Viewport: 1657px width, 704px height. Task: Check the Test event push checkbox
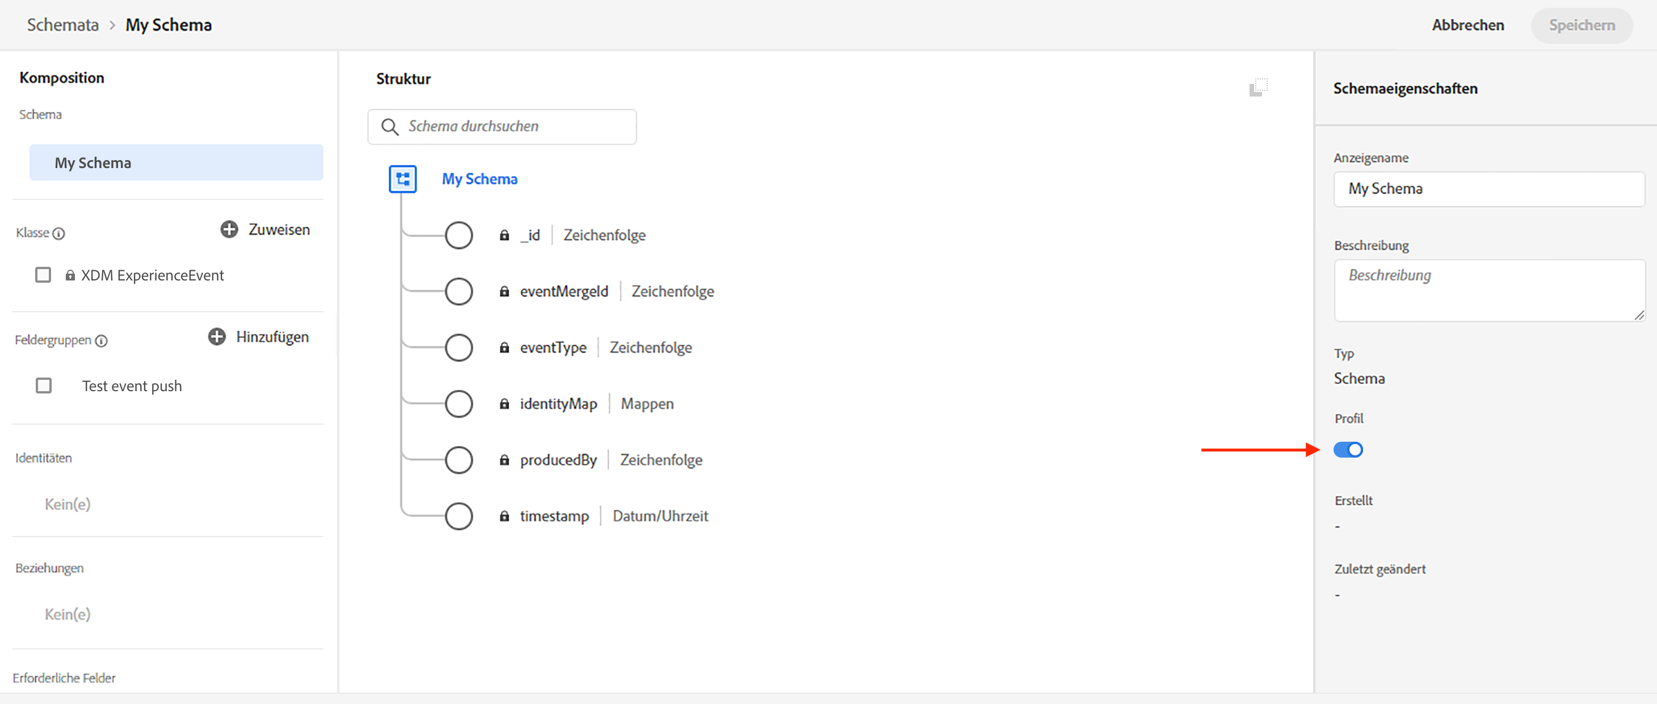(x=43, y=385)
